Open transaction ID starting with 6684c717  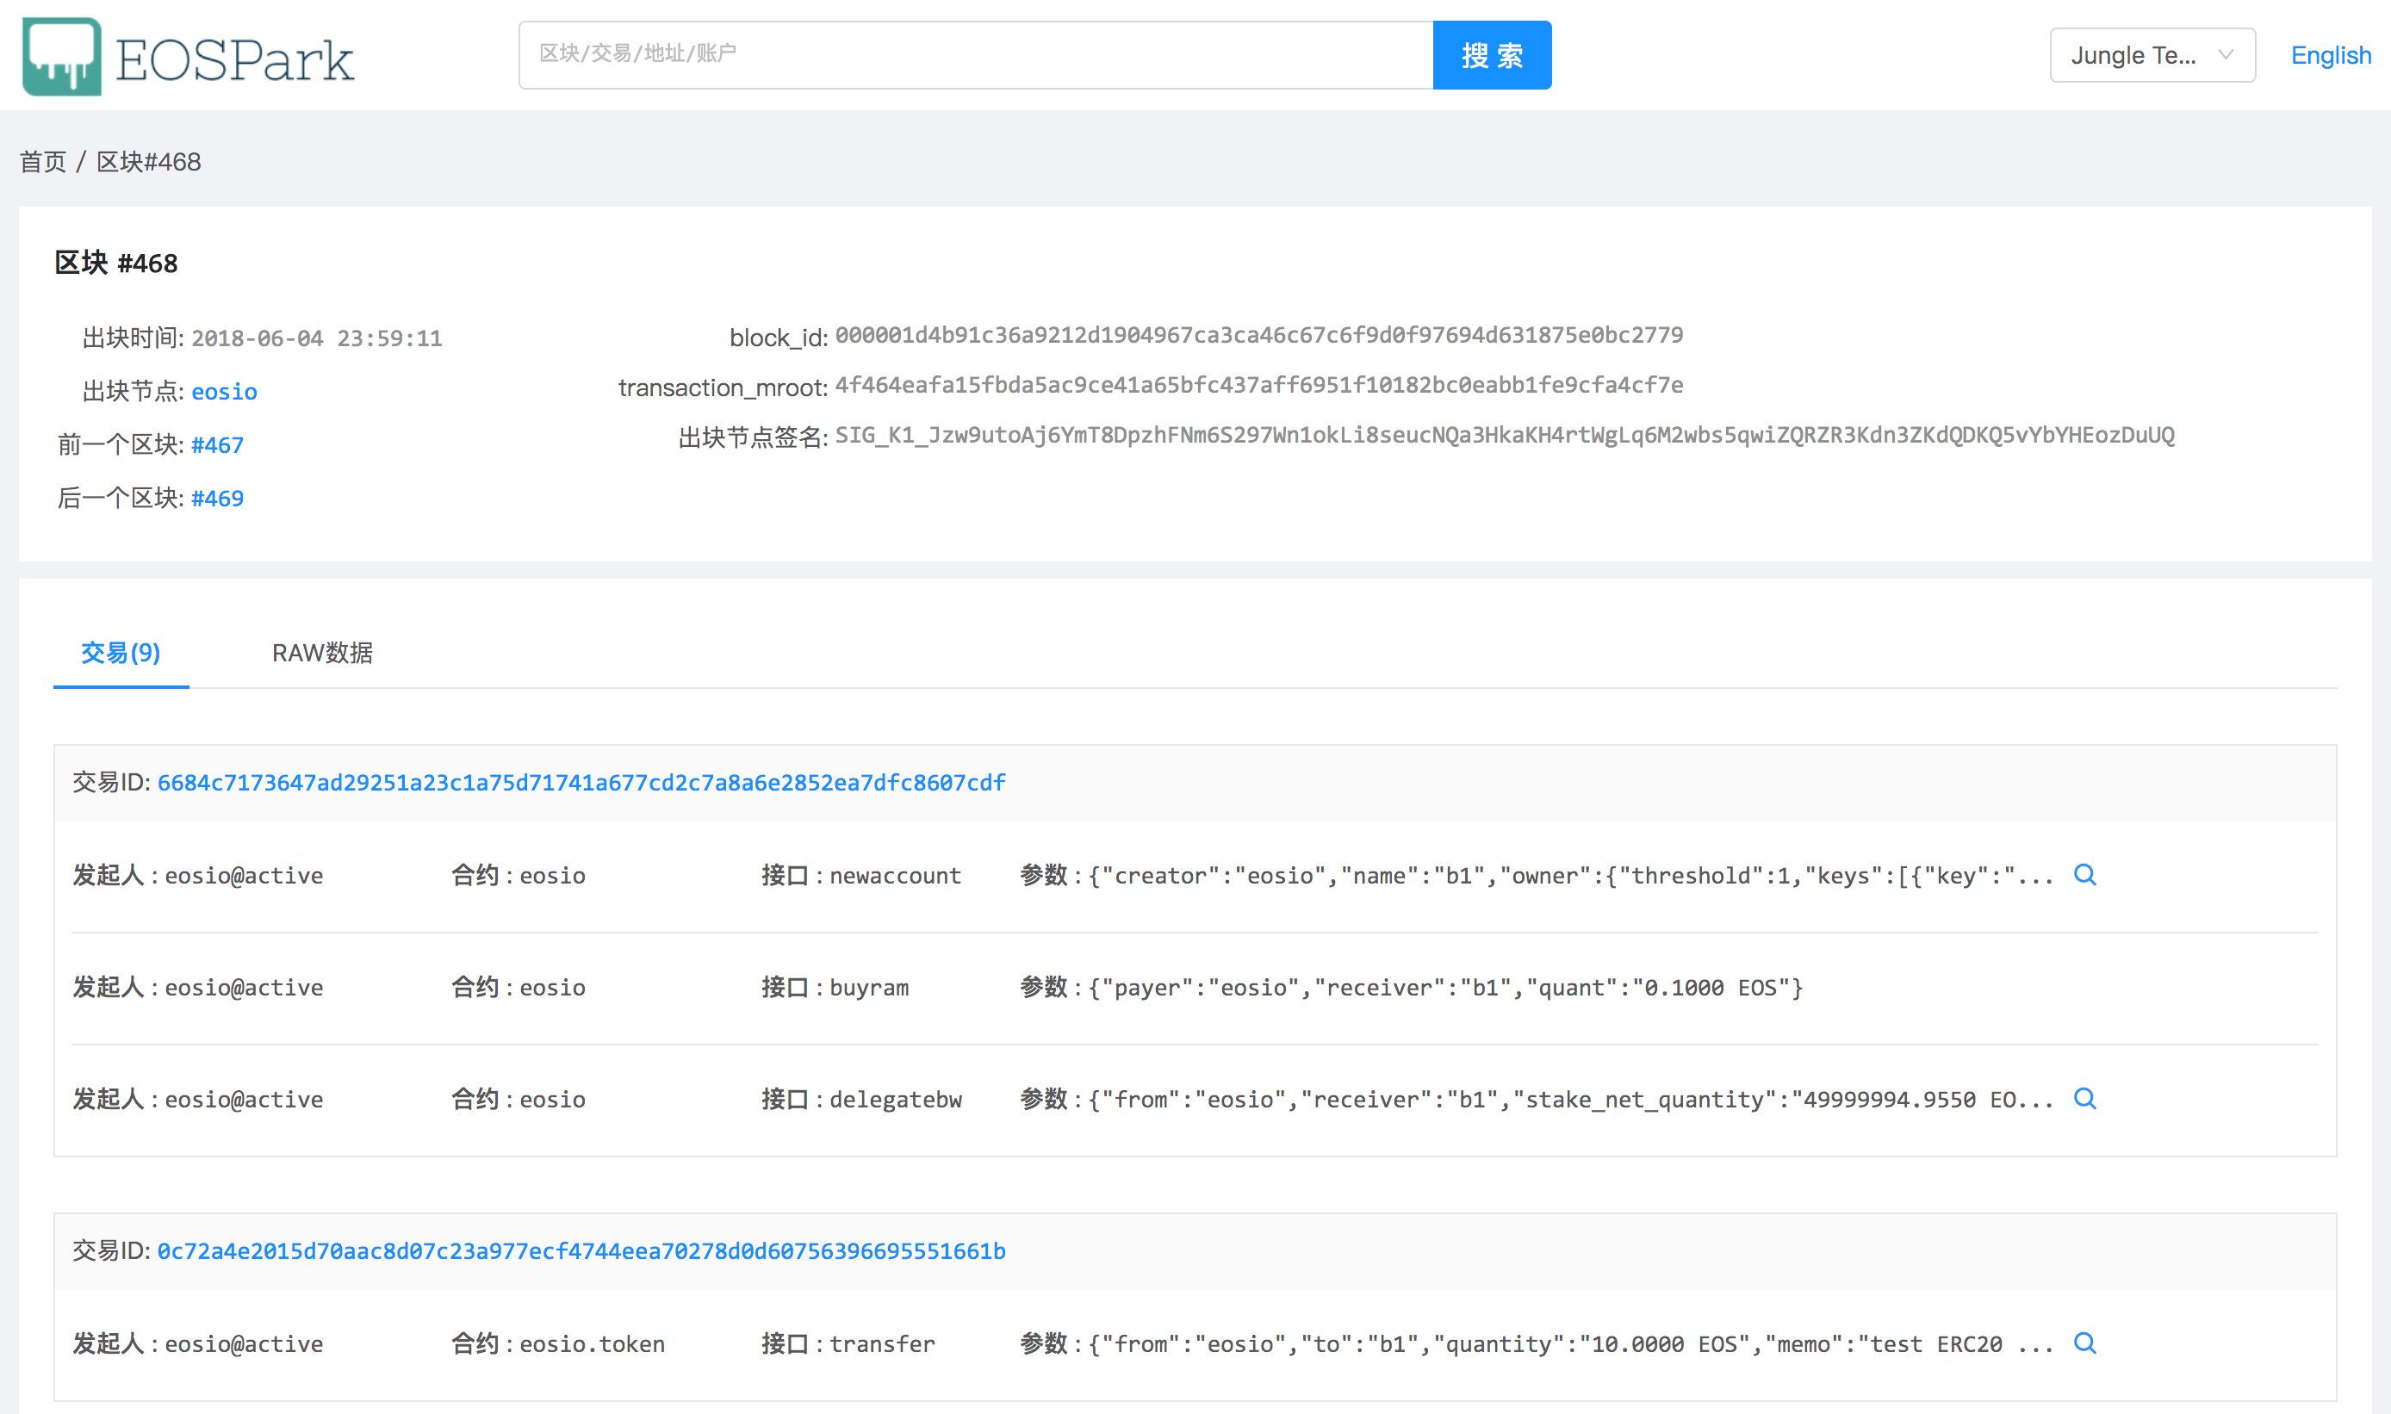pos(581,782)
